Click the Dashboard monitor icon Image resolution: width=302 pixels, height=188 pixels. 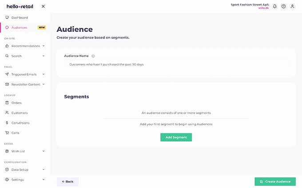pyautogui.click(x=7, y=17)
